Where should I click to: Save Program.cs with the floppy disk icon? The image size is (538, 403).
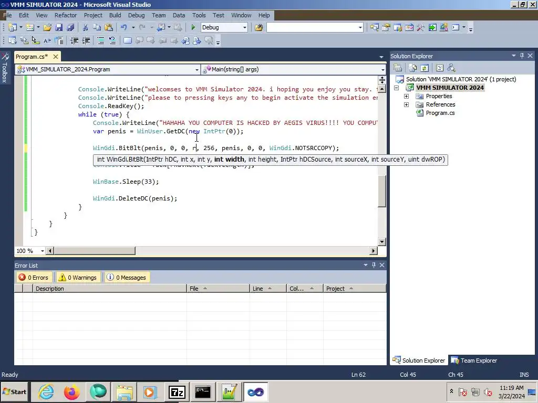click(x=59, y=27)
